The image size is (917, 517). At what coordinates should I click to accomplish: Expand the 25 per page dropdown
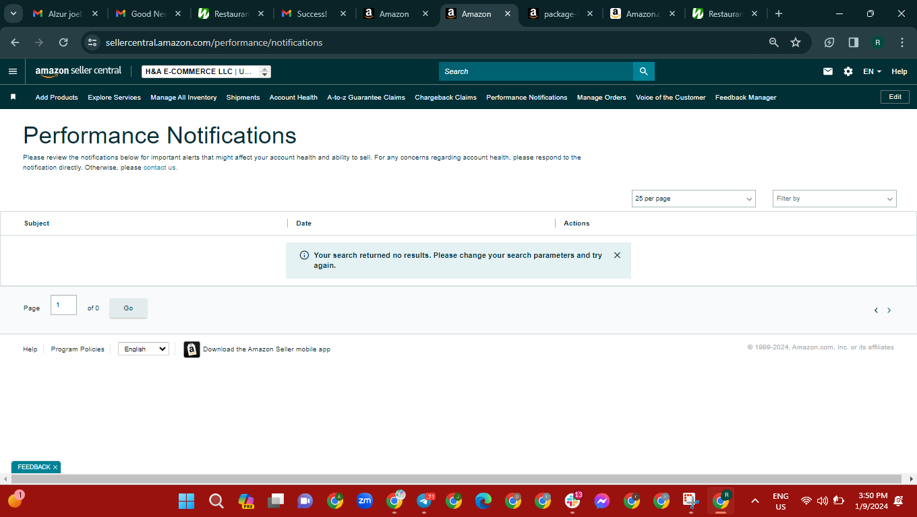(x=694, y=199)
